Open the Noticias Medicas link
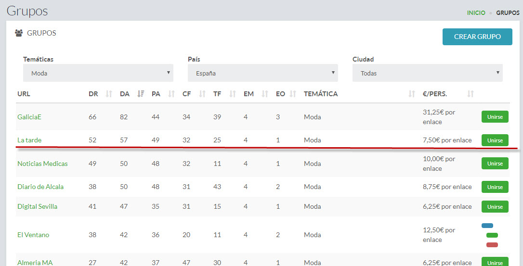Screen dimensions: 523x266 coord(42,164)
